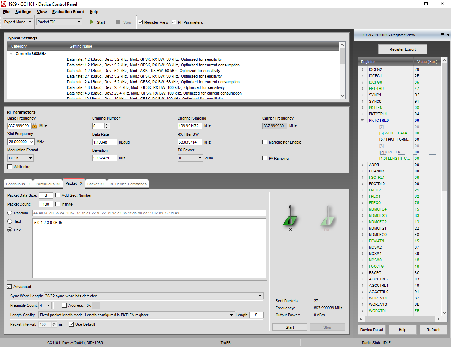This screenshot has width=451, height=347.
Task: Switch to the Packet RX tab
Action: pyautogui.click(x=95, y=183)
